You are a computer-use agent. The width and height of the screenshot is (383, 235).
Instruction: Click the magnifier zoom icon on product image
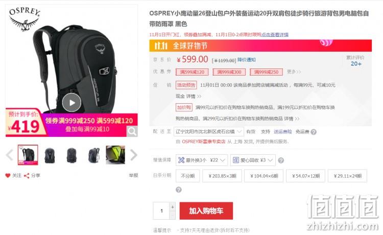pyautogui.click(x=132, y=131)
